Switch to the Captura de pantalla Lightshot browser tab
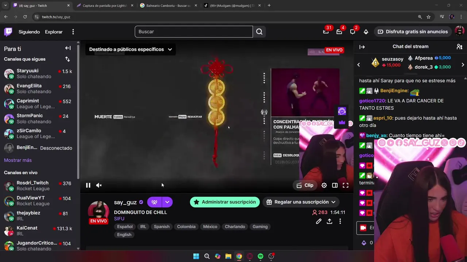467x262 pixels. pyautogui.click(x=105, y=5)
